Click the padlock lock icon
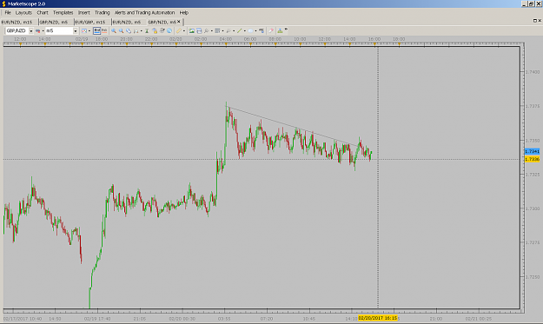543x324 pixels. pos(155,30)
